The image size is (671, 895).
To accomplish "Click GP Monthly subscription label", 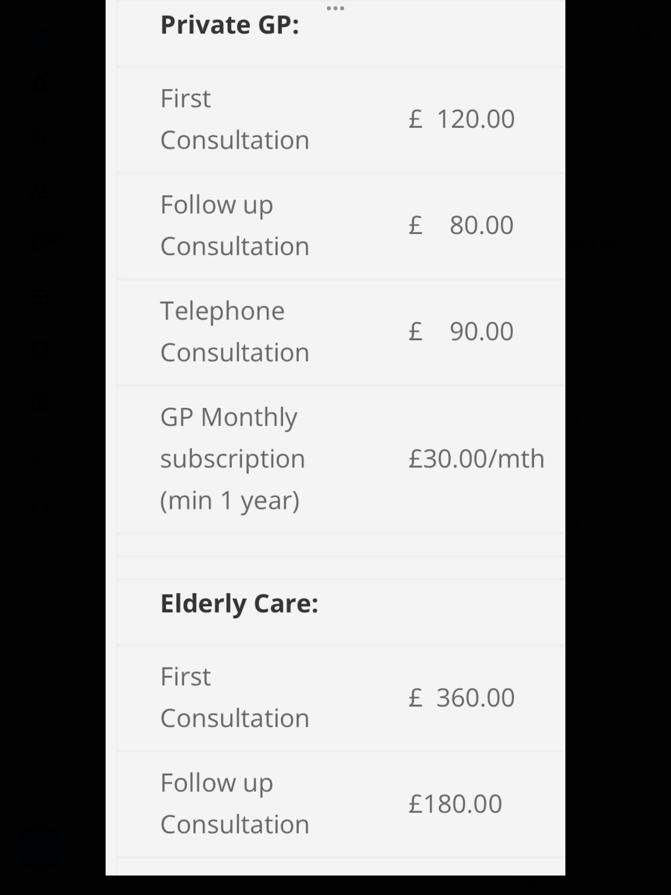I will click(x=233, y=459).
